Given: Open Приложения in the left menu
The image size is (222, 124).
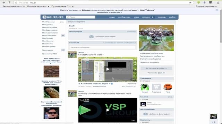Looking at the screenshot, I should (48, 50).
